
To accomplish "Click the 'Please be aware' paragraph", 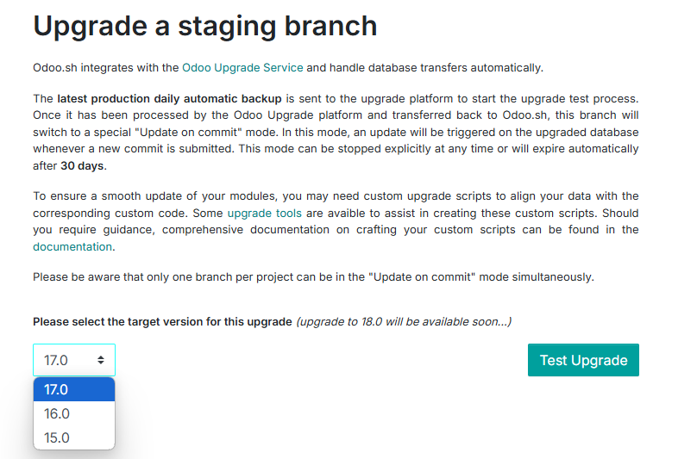I will [x=312, y=276].
